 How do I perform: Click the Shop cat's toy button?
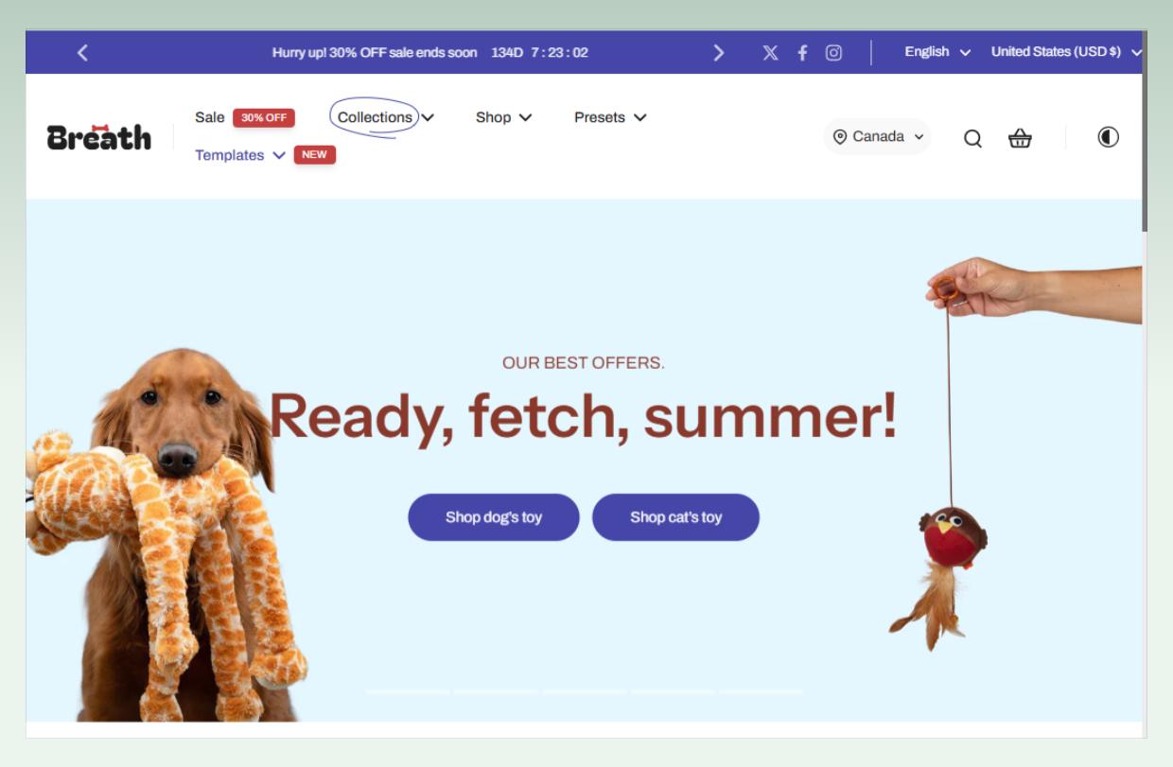675,517
